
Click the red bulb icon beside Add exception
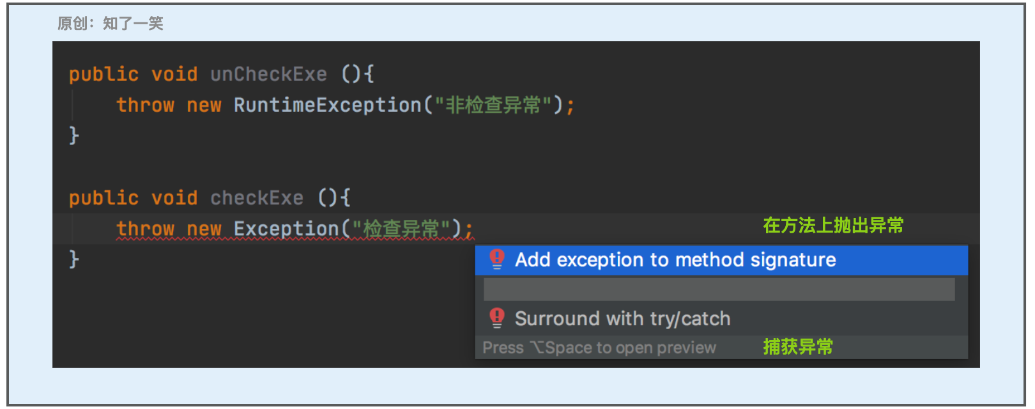pos(497,259)
